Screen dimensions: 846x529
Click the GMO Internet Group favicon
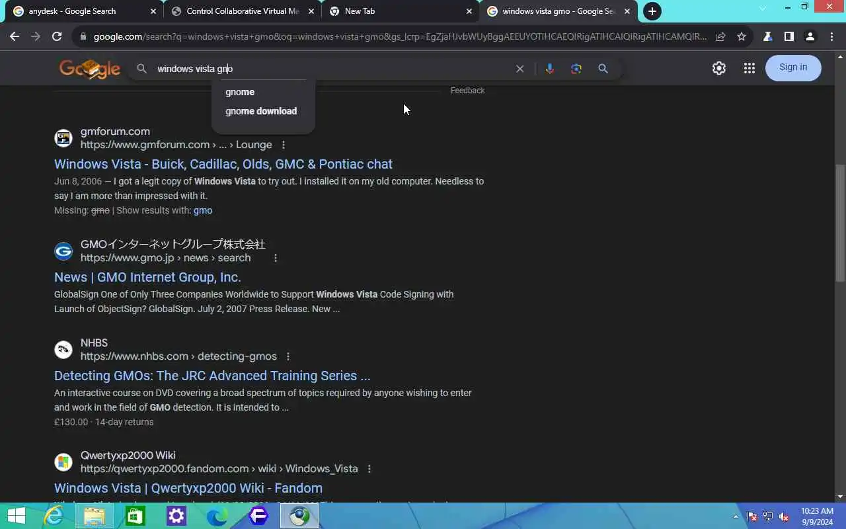pos(63,251)
